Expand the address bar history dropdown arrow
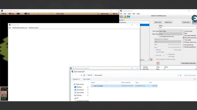Viewport: 197px width, 110px height. [178, 75]
